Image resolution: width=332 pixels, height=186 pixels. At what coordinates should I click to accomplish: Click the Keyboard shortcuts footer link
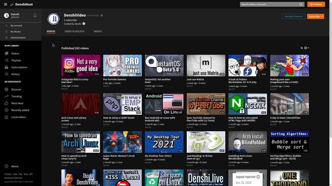click(x=13, y=178)
